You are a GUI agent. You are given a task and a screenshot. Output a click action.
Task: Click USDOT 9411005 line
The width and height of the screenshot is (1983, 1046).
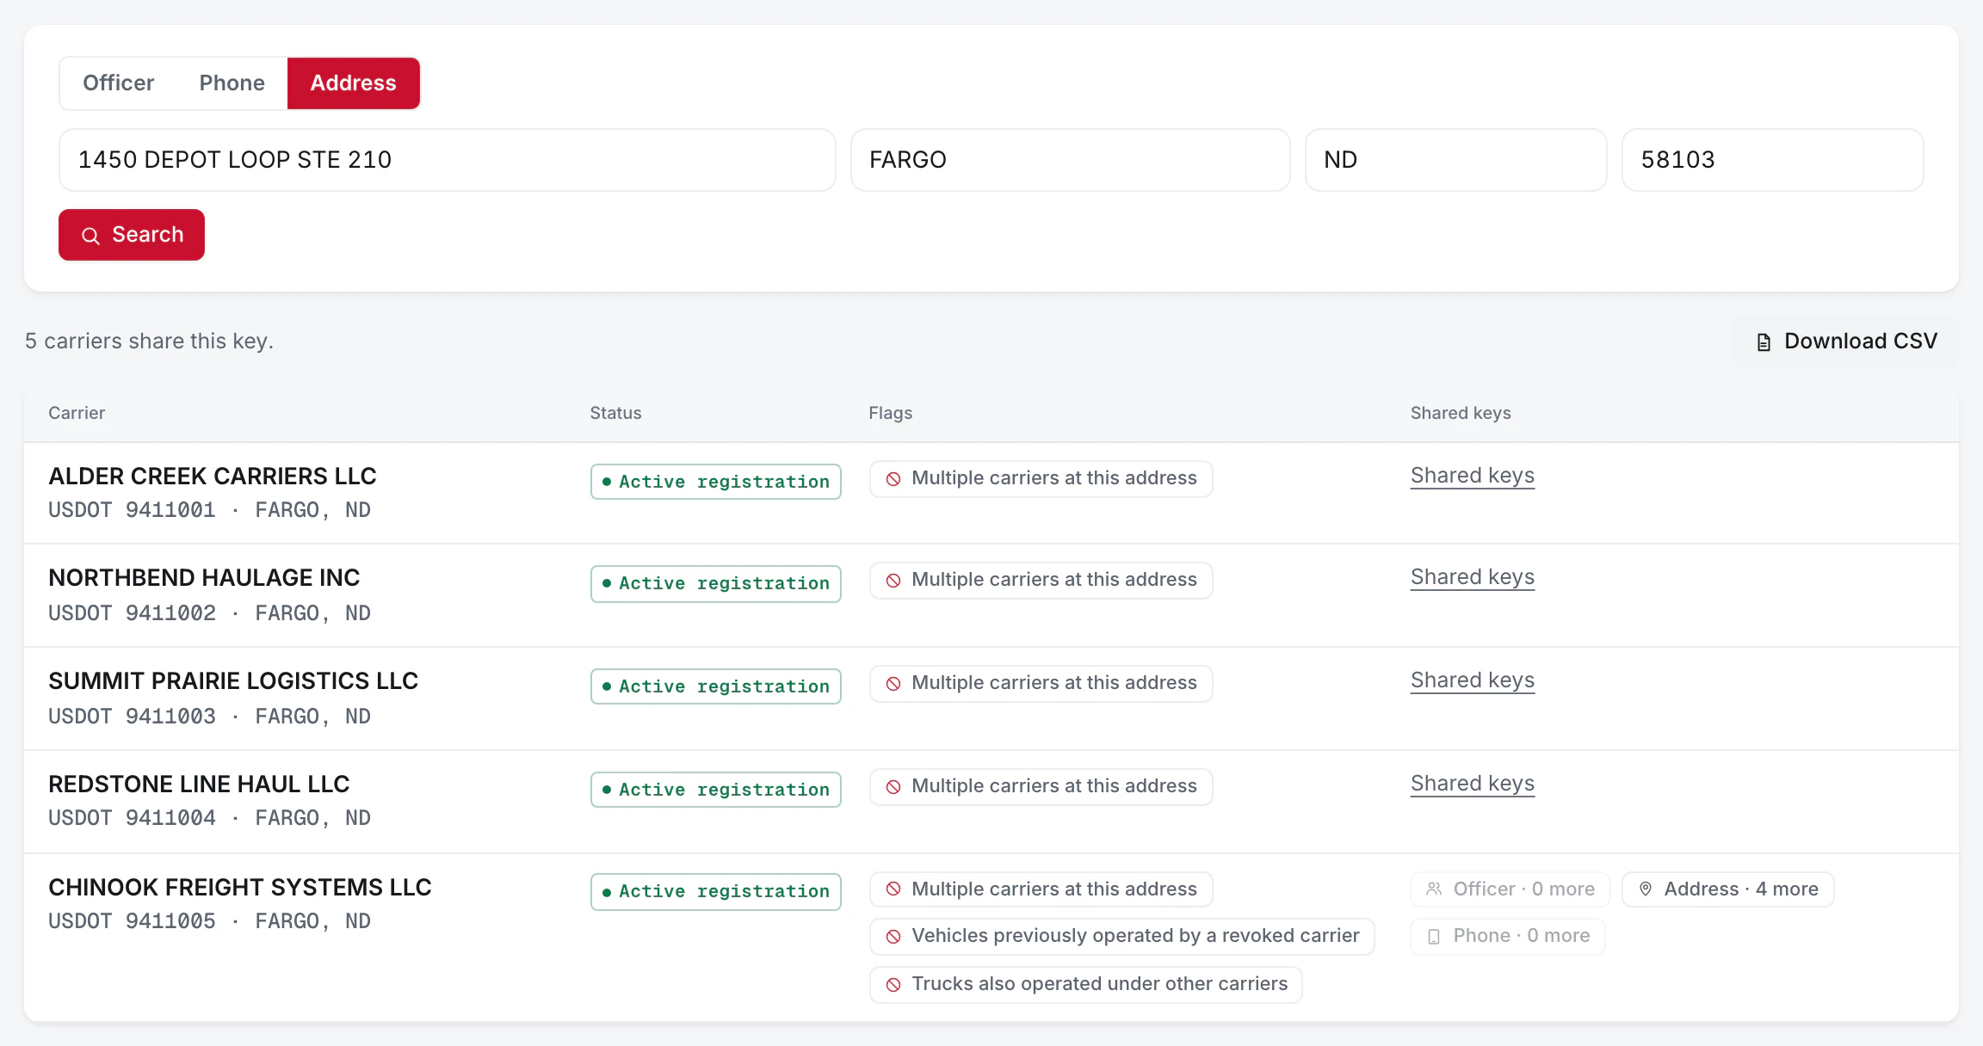(x=209, y=921)
